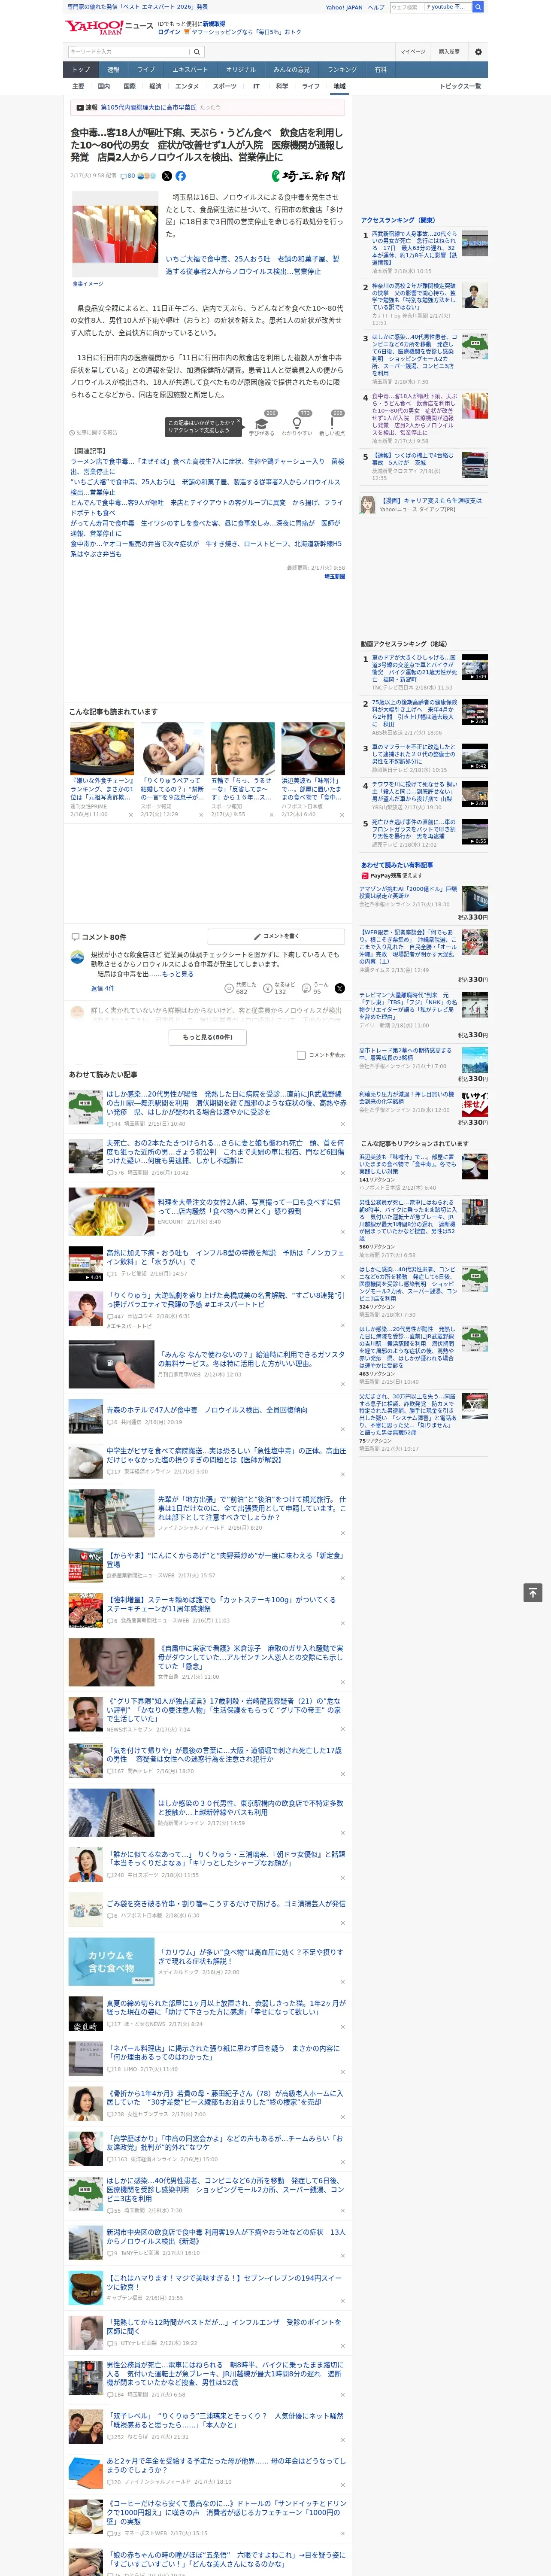Close the reaction tooltip popup
Image resolution: width=551 pixels, height=2576 pixels.
tap(240, 422)
